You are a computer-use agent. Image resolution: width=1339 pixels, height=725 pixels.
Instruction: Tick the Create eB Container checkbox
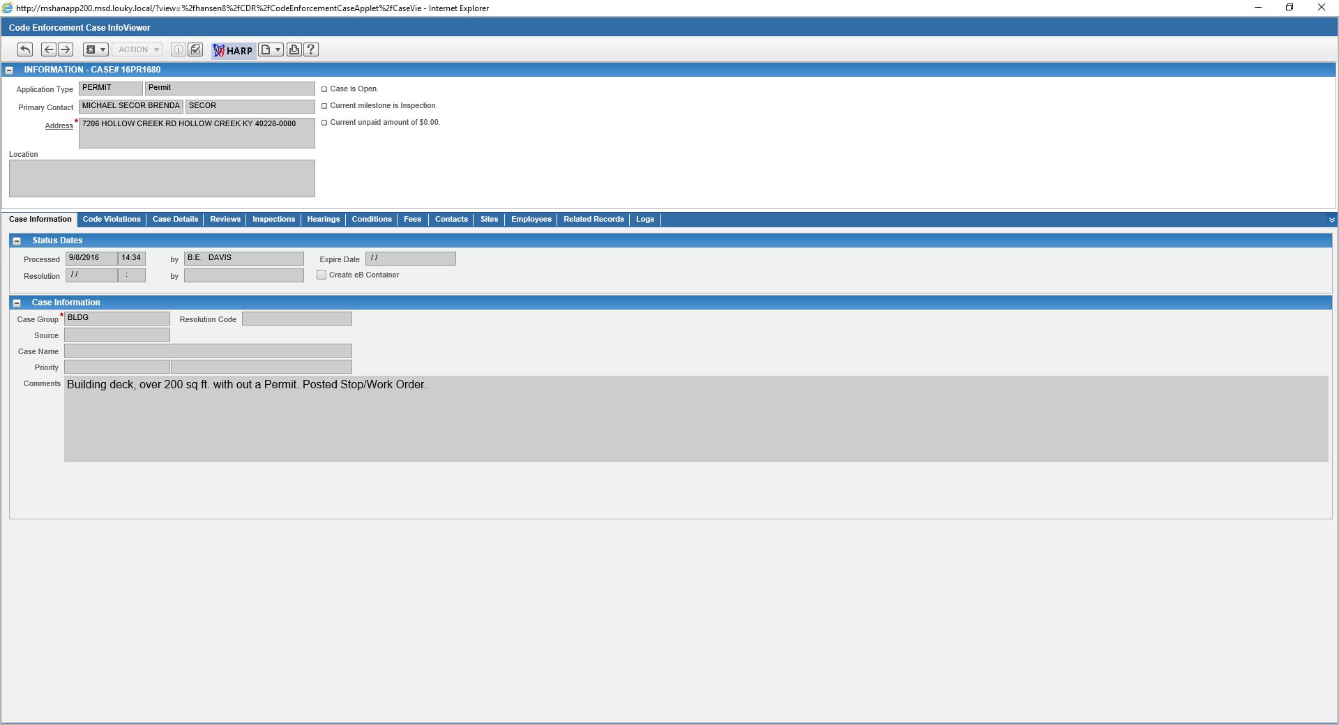[321, 275]
